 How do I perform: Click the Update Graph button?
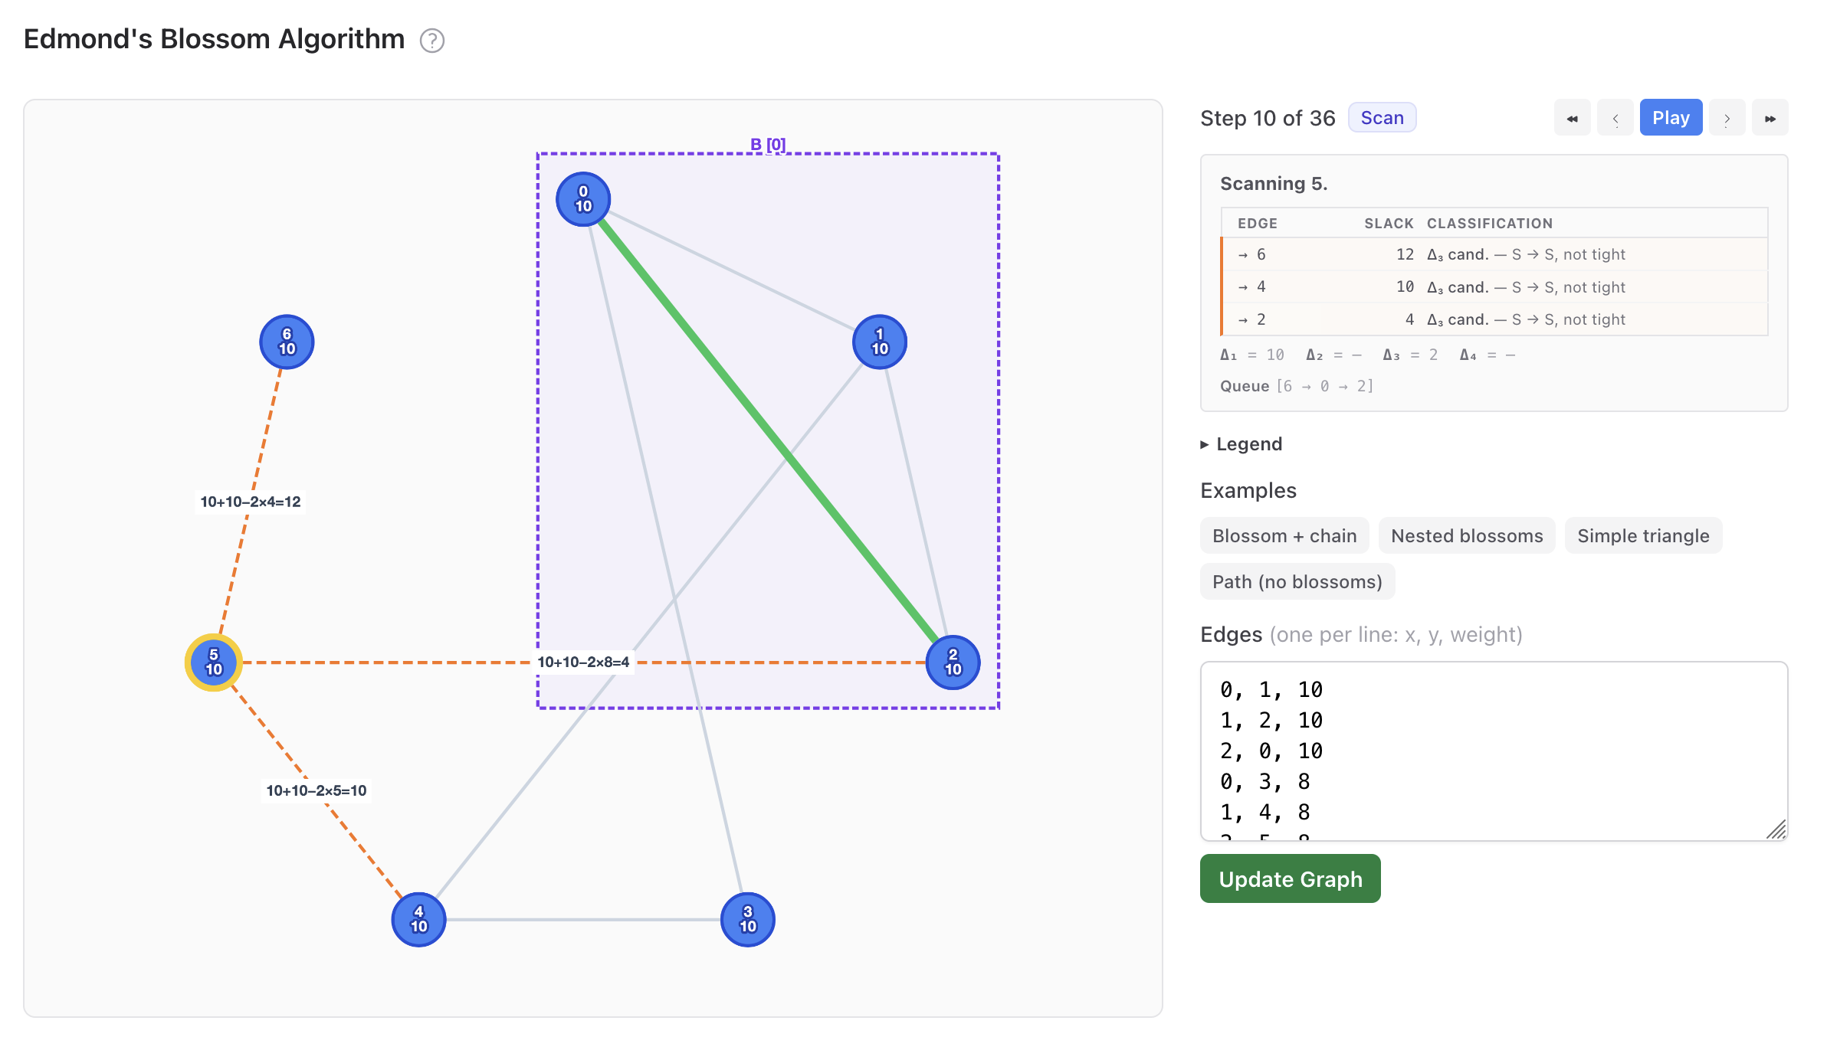click(x=1290, y=878)
